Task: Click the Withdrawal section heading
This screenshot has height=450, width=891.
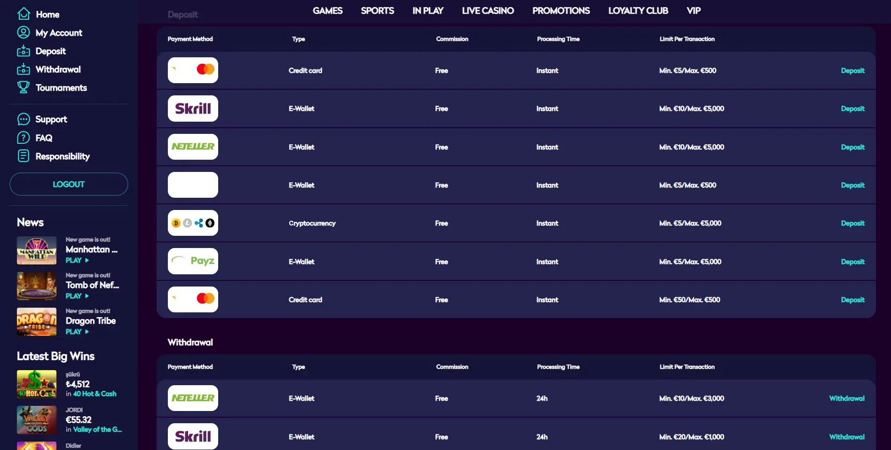Action: click(x=190, y=342)
